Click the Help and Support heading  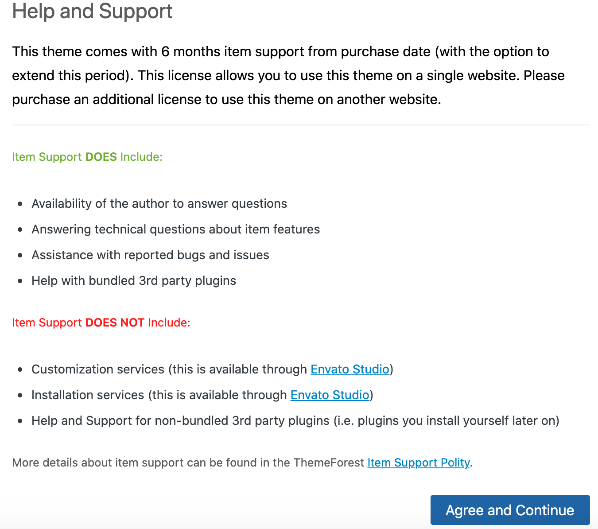92,11
